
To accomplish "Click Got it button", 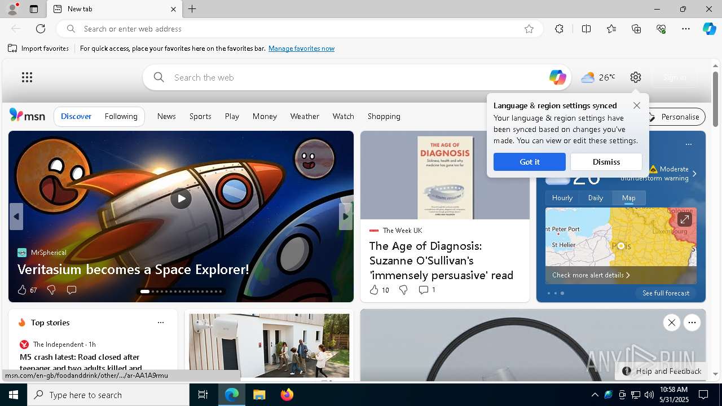I will click(530, 162).
